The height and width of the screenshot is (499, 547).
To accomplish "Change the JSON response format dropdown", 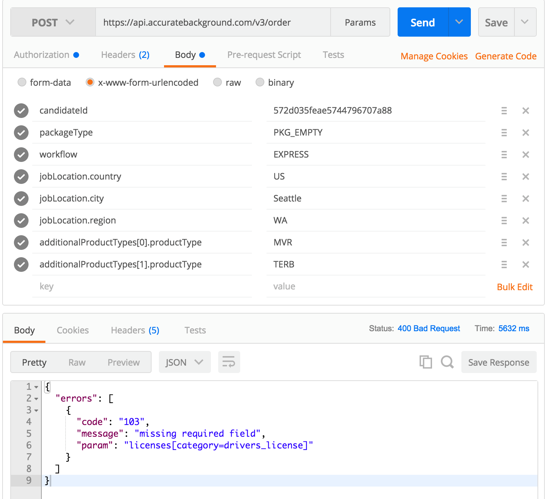I will click(x=185, y=362).
